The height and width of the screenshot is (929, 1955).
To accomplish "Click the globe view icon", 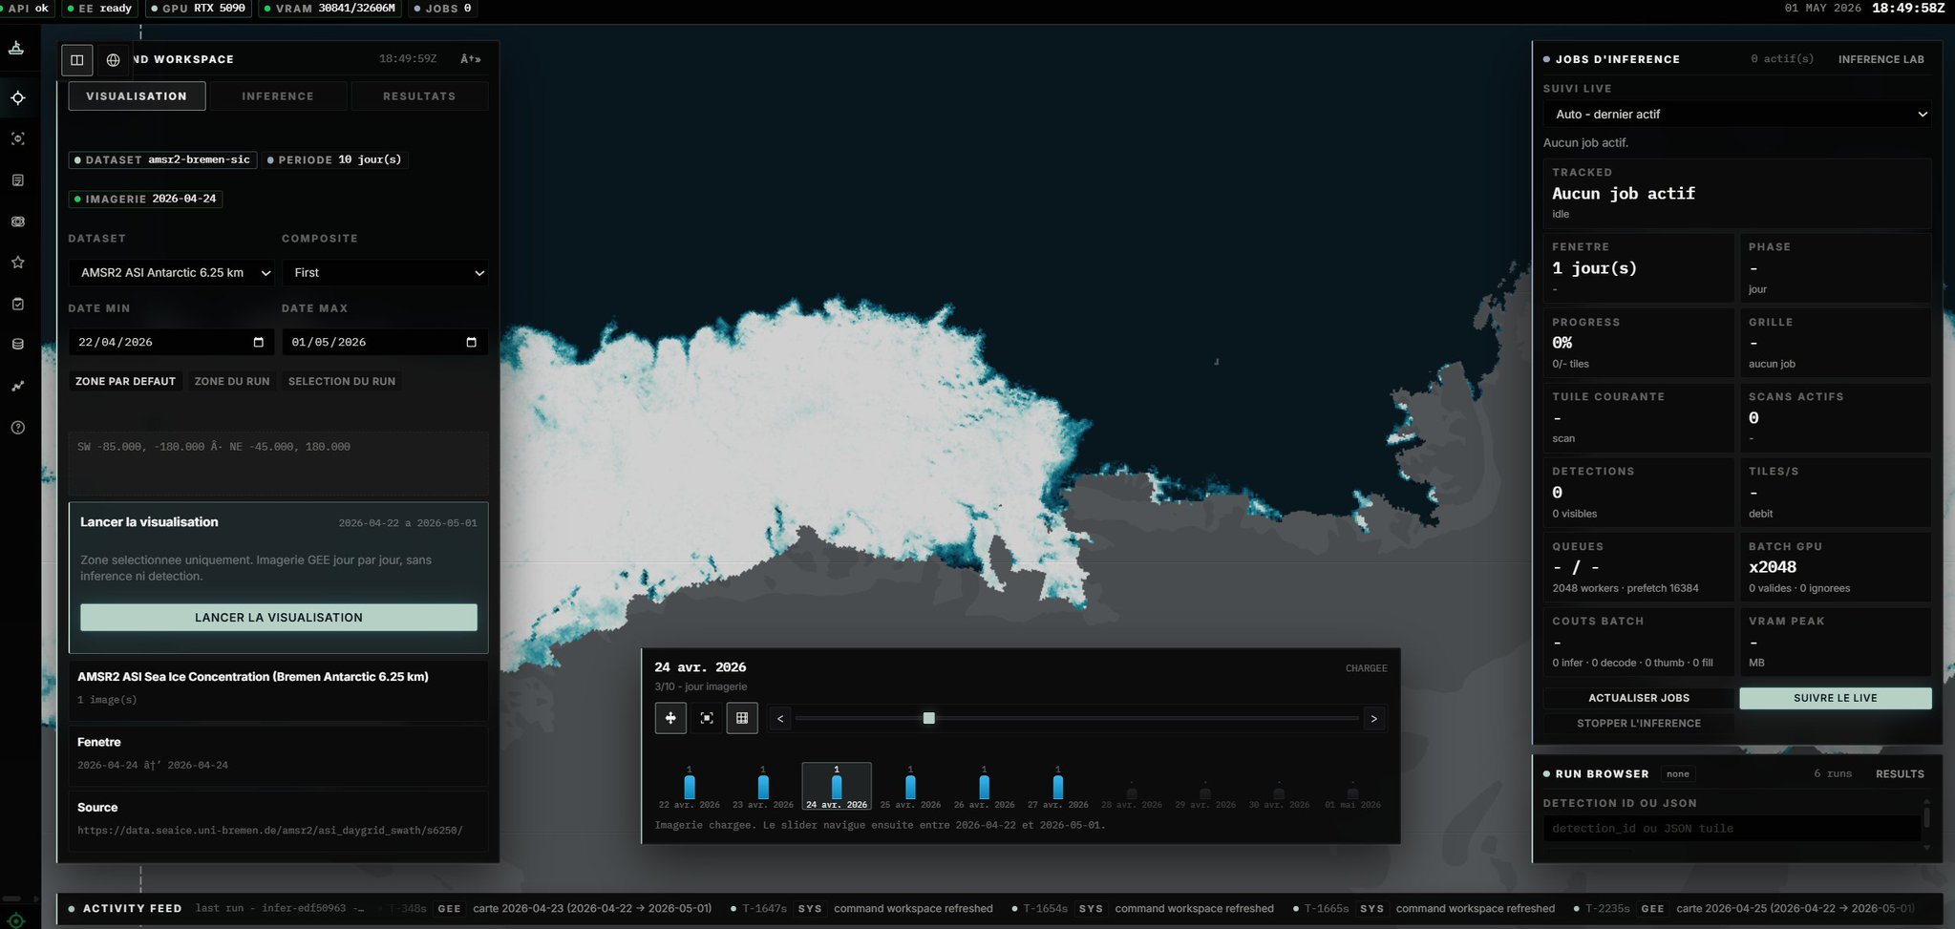I will [x=113, y=59].
